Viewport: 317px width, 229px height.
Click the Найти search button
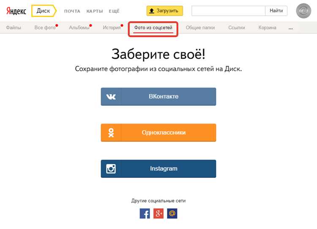[276, 11]
